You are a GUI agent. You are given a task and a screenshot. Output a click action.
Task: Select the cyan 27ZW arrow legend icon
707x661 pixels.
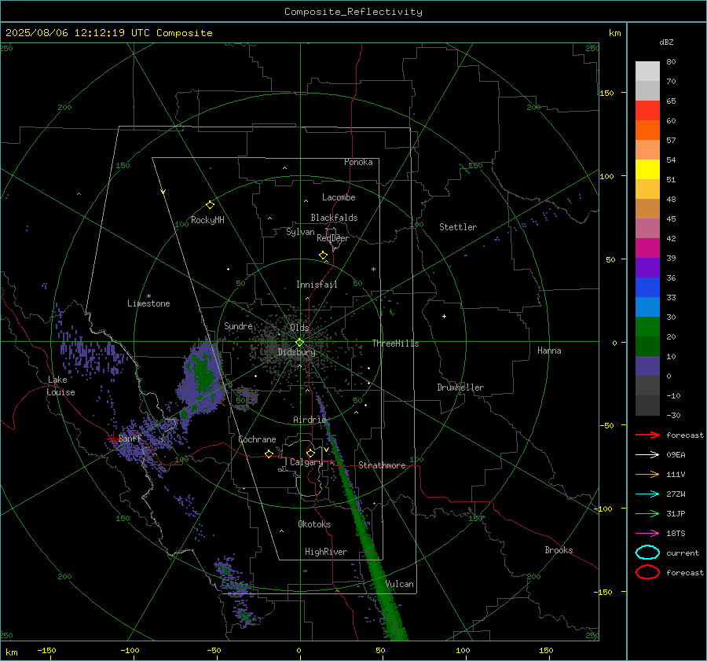pos(647,494)
